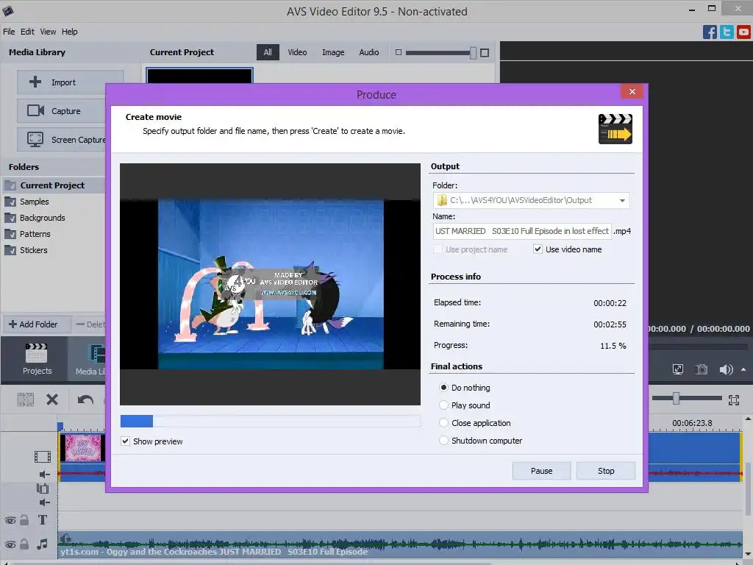
Task: Click the snapshot camera icon in preview
Action: (x=702, y=369)
